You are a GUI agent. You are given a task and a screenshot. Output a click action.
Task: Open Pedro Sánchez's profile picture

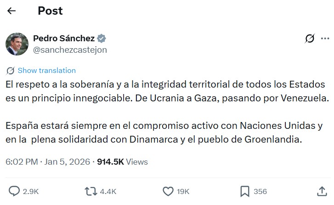click(17, 44)
